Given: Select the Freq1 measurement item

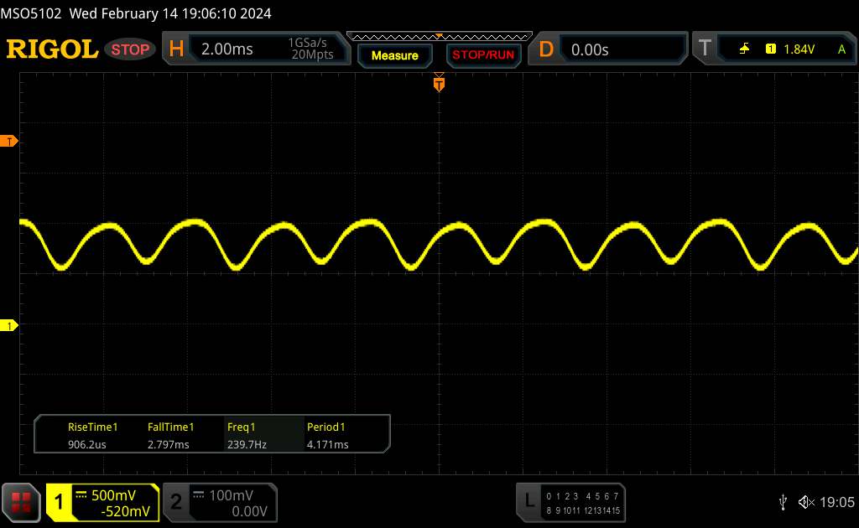Looking at the screenshot, I should (x=247, y=436).
